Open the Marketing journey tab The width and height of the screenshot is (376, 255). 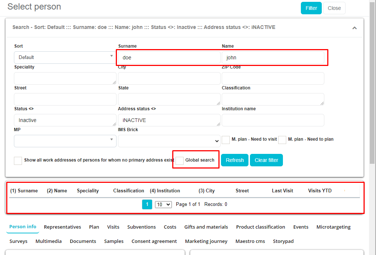tap(206, 241)
